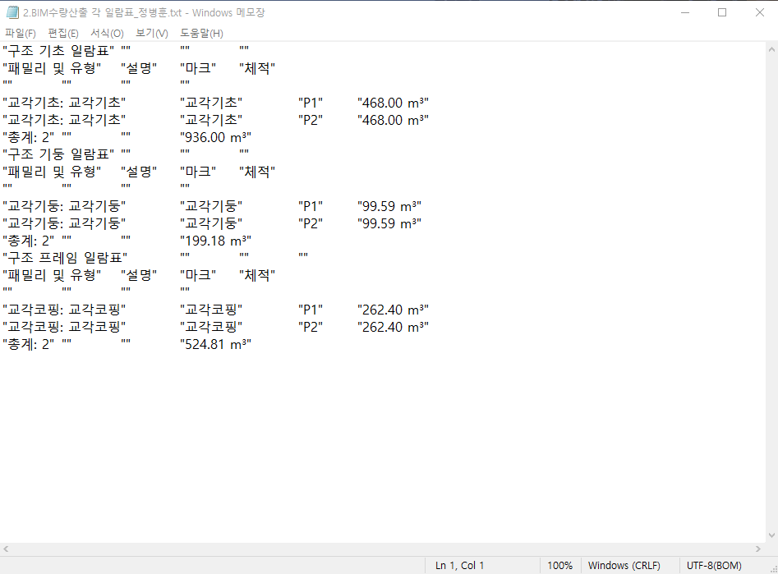Click the "199.18 m³" total value
This screenshot has height=574, width=778.
click(216, 241)
